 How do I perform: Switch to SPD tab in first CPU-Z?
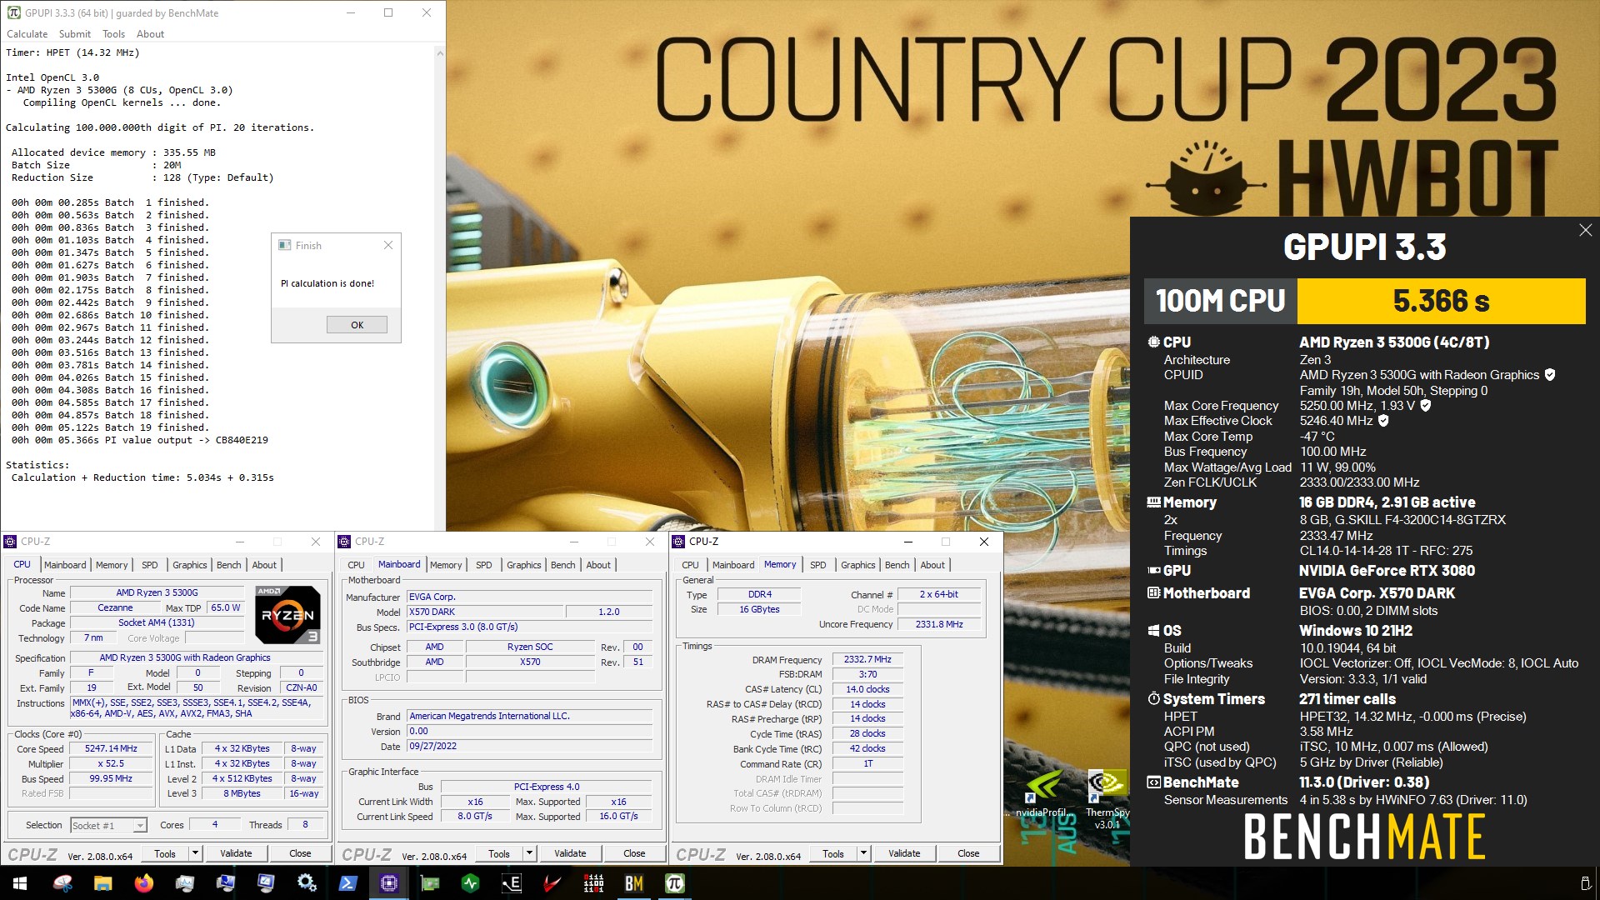coord(150,565)
